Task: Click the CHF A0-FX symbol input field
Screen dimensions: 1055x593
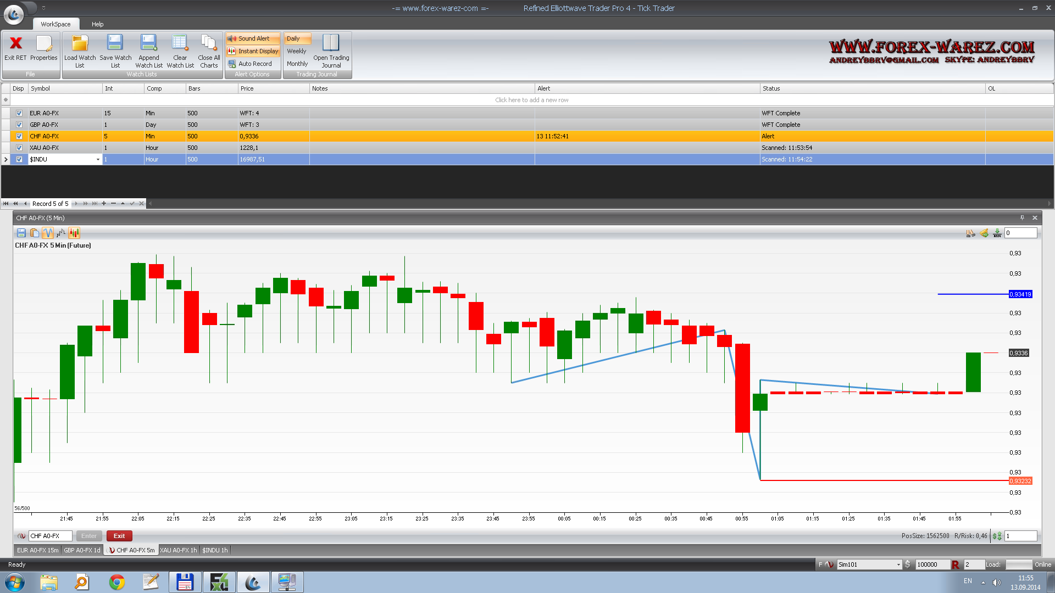Action: (50, 536)
